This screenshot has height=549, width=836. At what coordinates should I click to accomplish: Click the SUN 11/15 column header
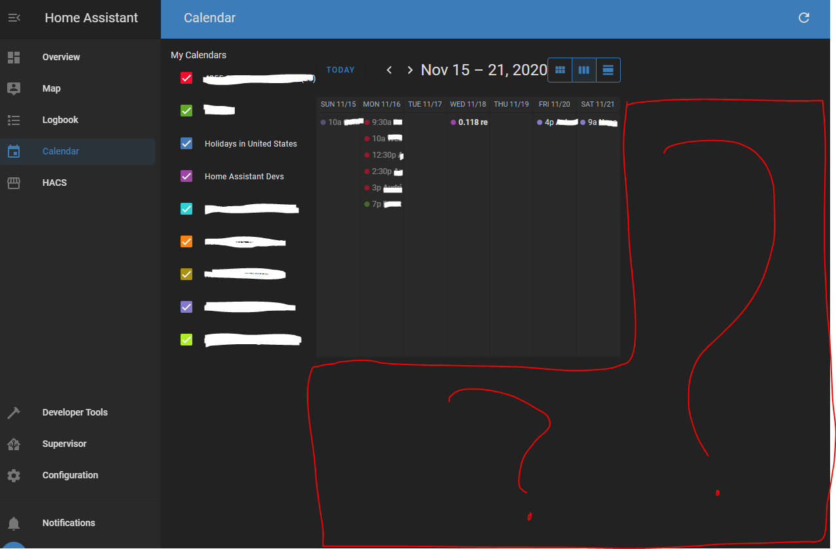pos(338,104)
